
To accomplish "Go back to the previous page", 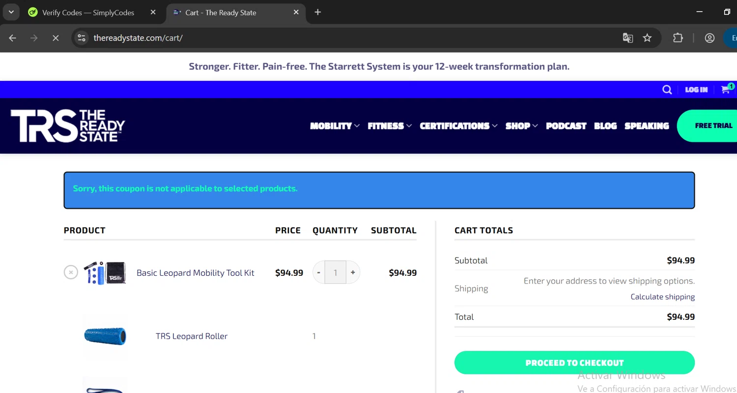I will [13, 38].
